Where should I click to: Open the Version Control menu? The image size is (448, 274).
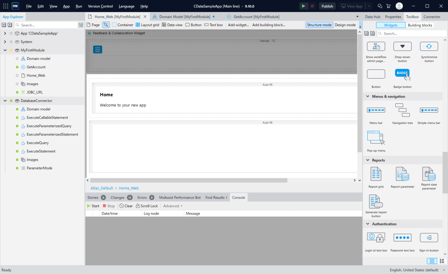coord(100,6)
